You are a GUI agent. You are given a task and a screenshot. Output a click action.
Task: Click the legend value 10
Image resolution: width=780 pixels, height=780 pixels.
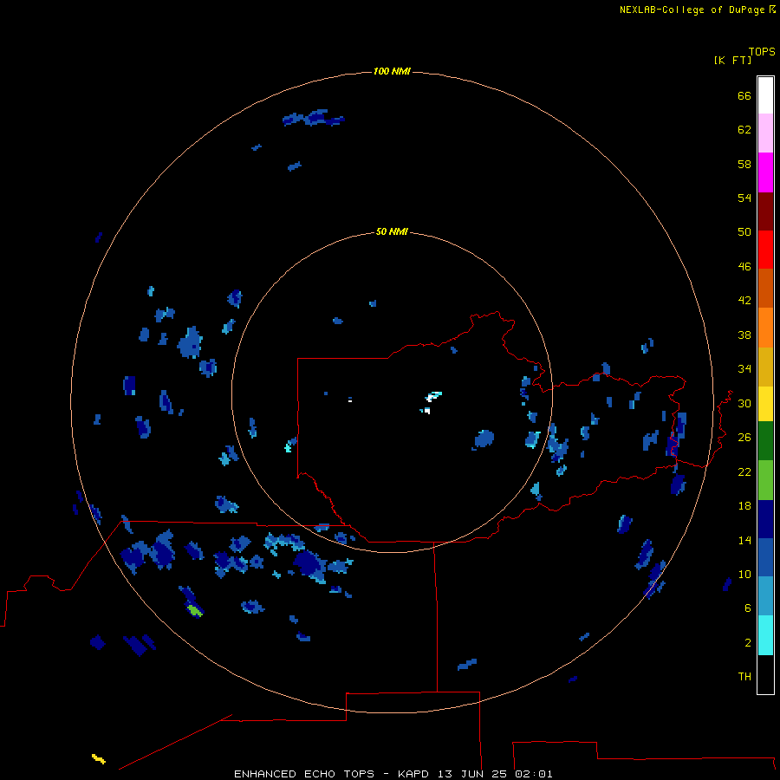[x=744, y=574]
